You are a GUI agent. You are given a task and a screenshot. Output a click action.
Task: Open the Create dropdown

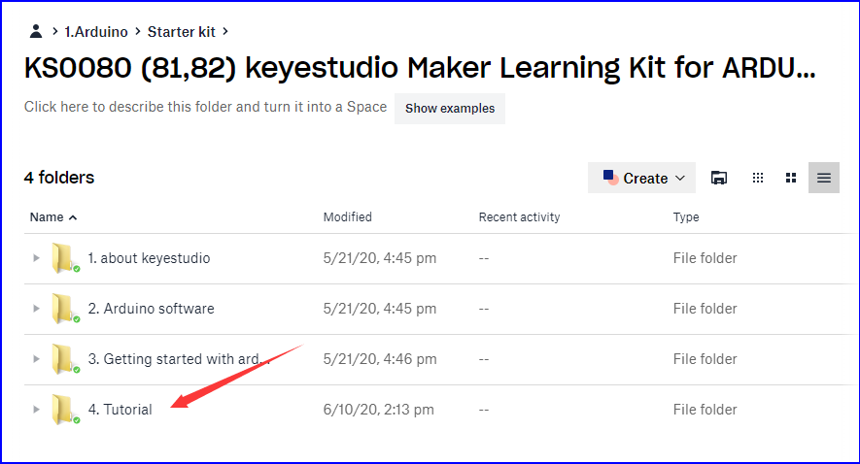[641, 178]
